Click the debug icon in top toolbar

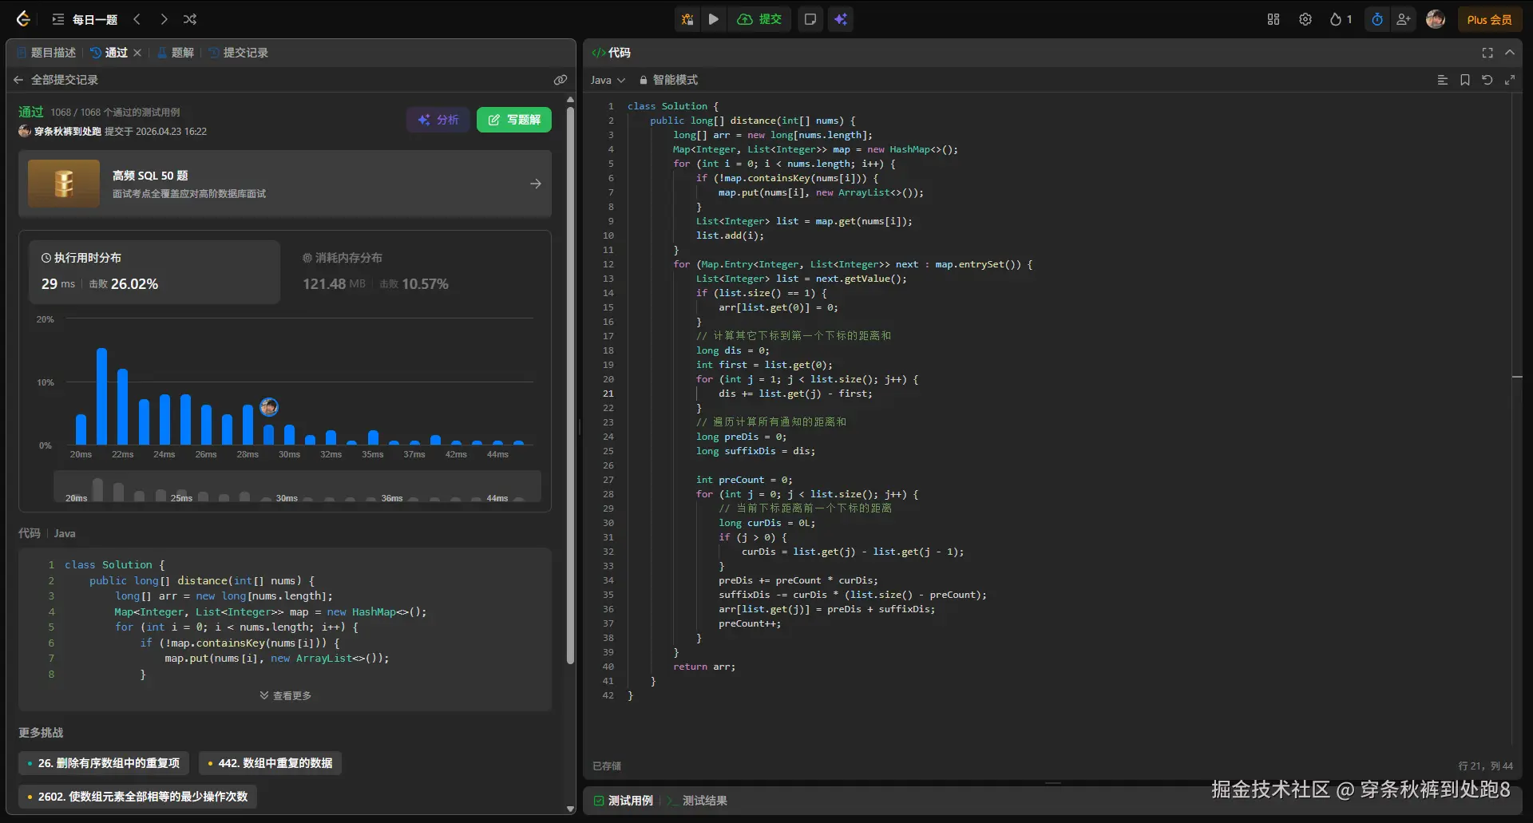tap(687, 19)
